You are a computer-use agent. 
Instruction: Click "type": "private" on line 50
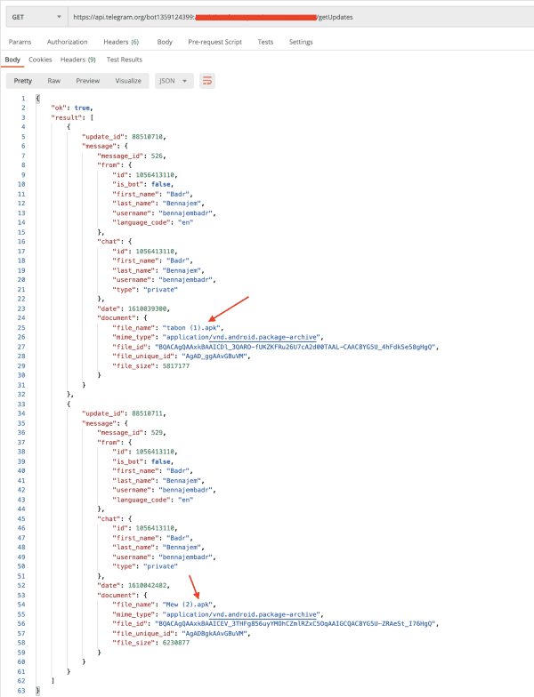pyautogui.click(x=144, y=566)
